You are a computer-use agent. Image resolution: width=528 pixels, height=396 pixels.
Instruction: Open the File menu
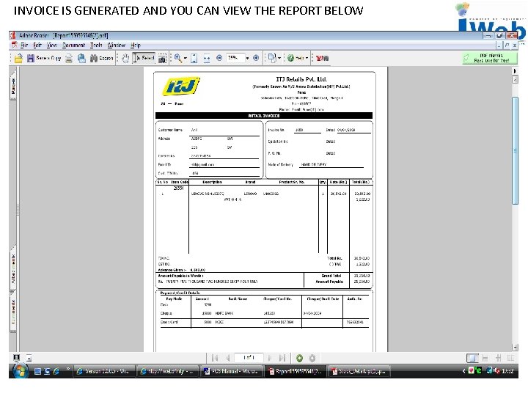[x=24, y=45]
